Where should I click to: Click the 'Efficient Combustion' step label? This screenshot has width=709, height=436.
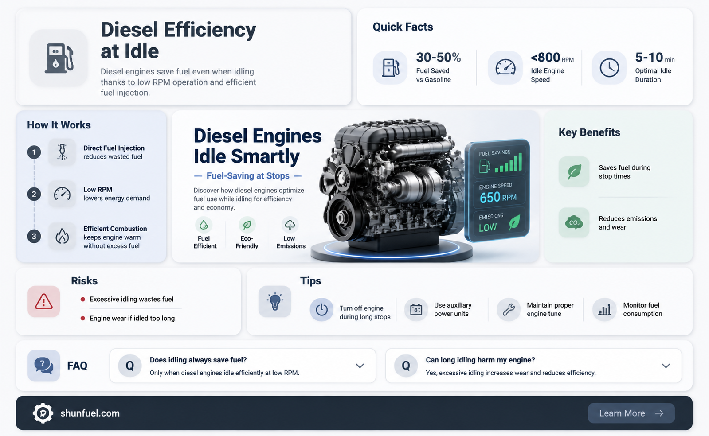click(x=115, y=229)
